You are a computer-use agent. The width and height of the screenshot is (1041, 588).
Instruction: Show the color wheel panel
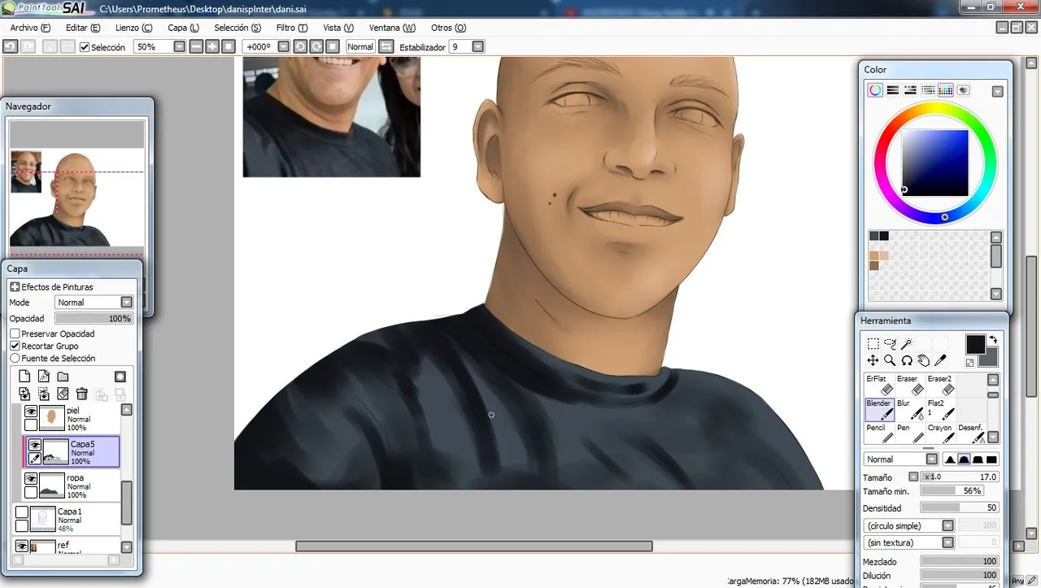875,90
